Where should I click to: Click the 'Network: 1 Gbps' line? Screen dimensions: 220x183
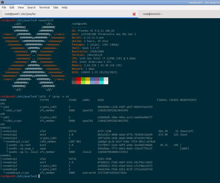(83, 69)
